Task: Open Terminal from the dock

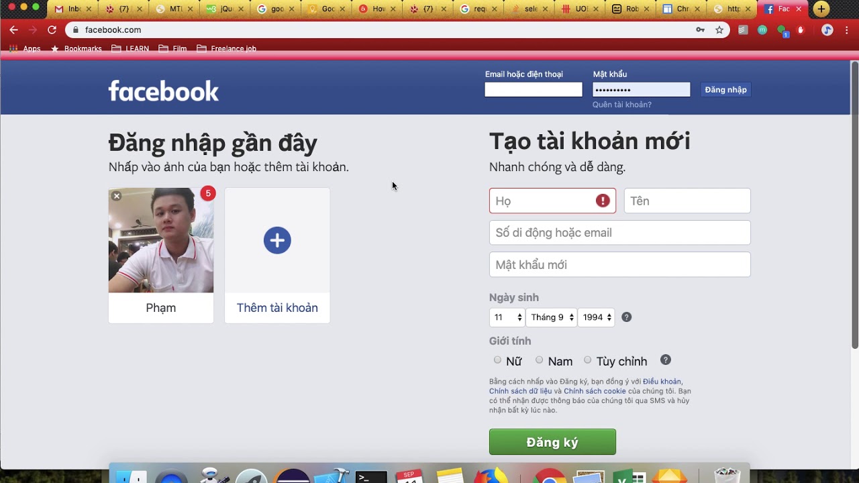Action: 371,478
